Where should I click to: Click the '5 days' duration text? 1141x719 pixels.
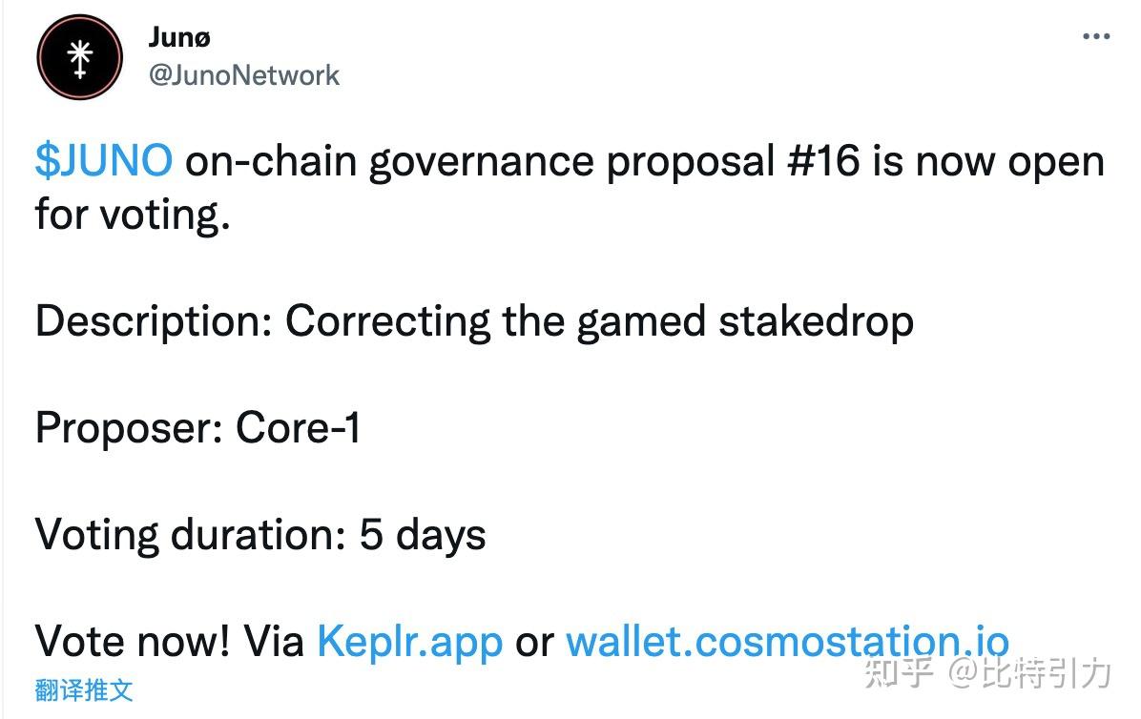423,535
